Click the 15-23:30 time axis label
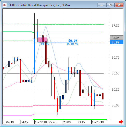This screenshot has width=126, height=127. point(98,122)
